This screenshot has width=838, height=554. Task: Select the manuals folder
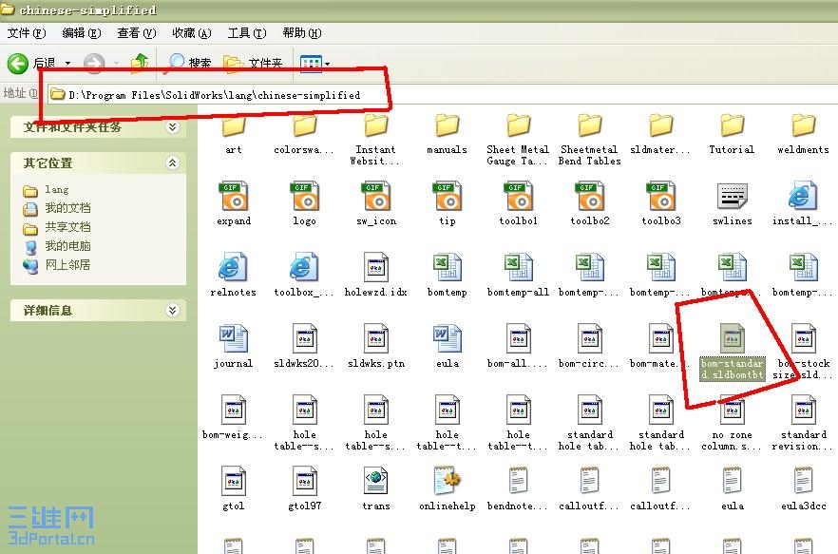(448, 134)
